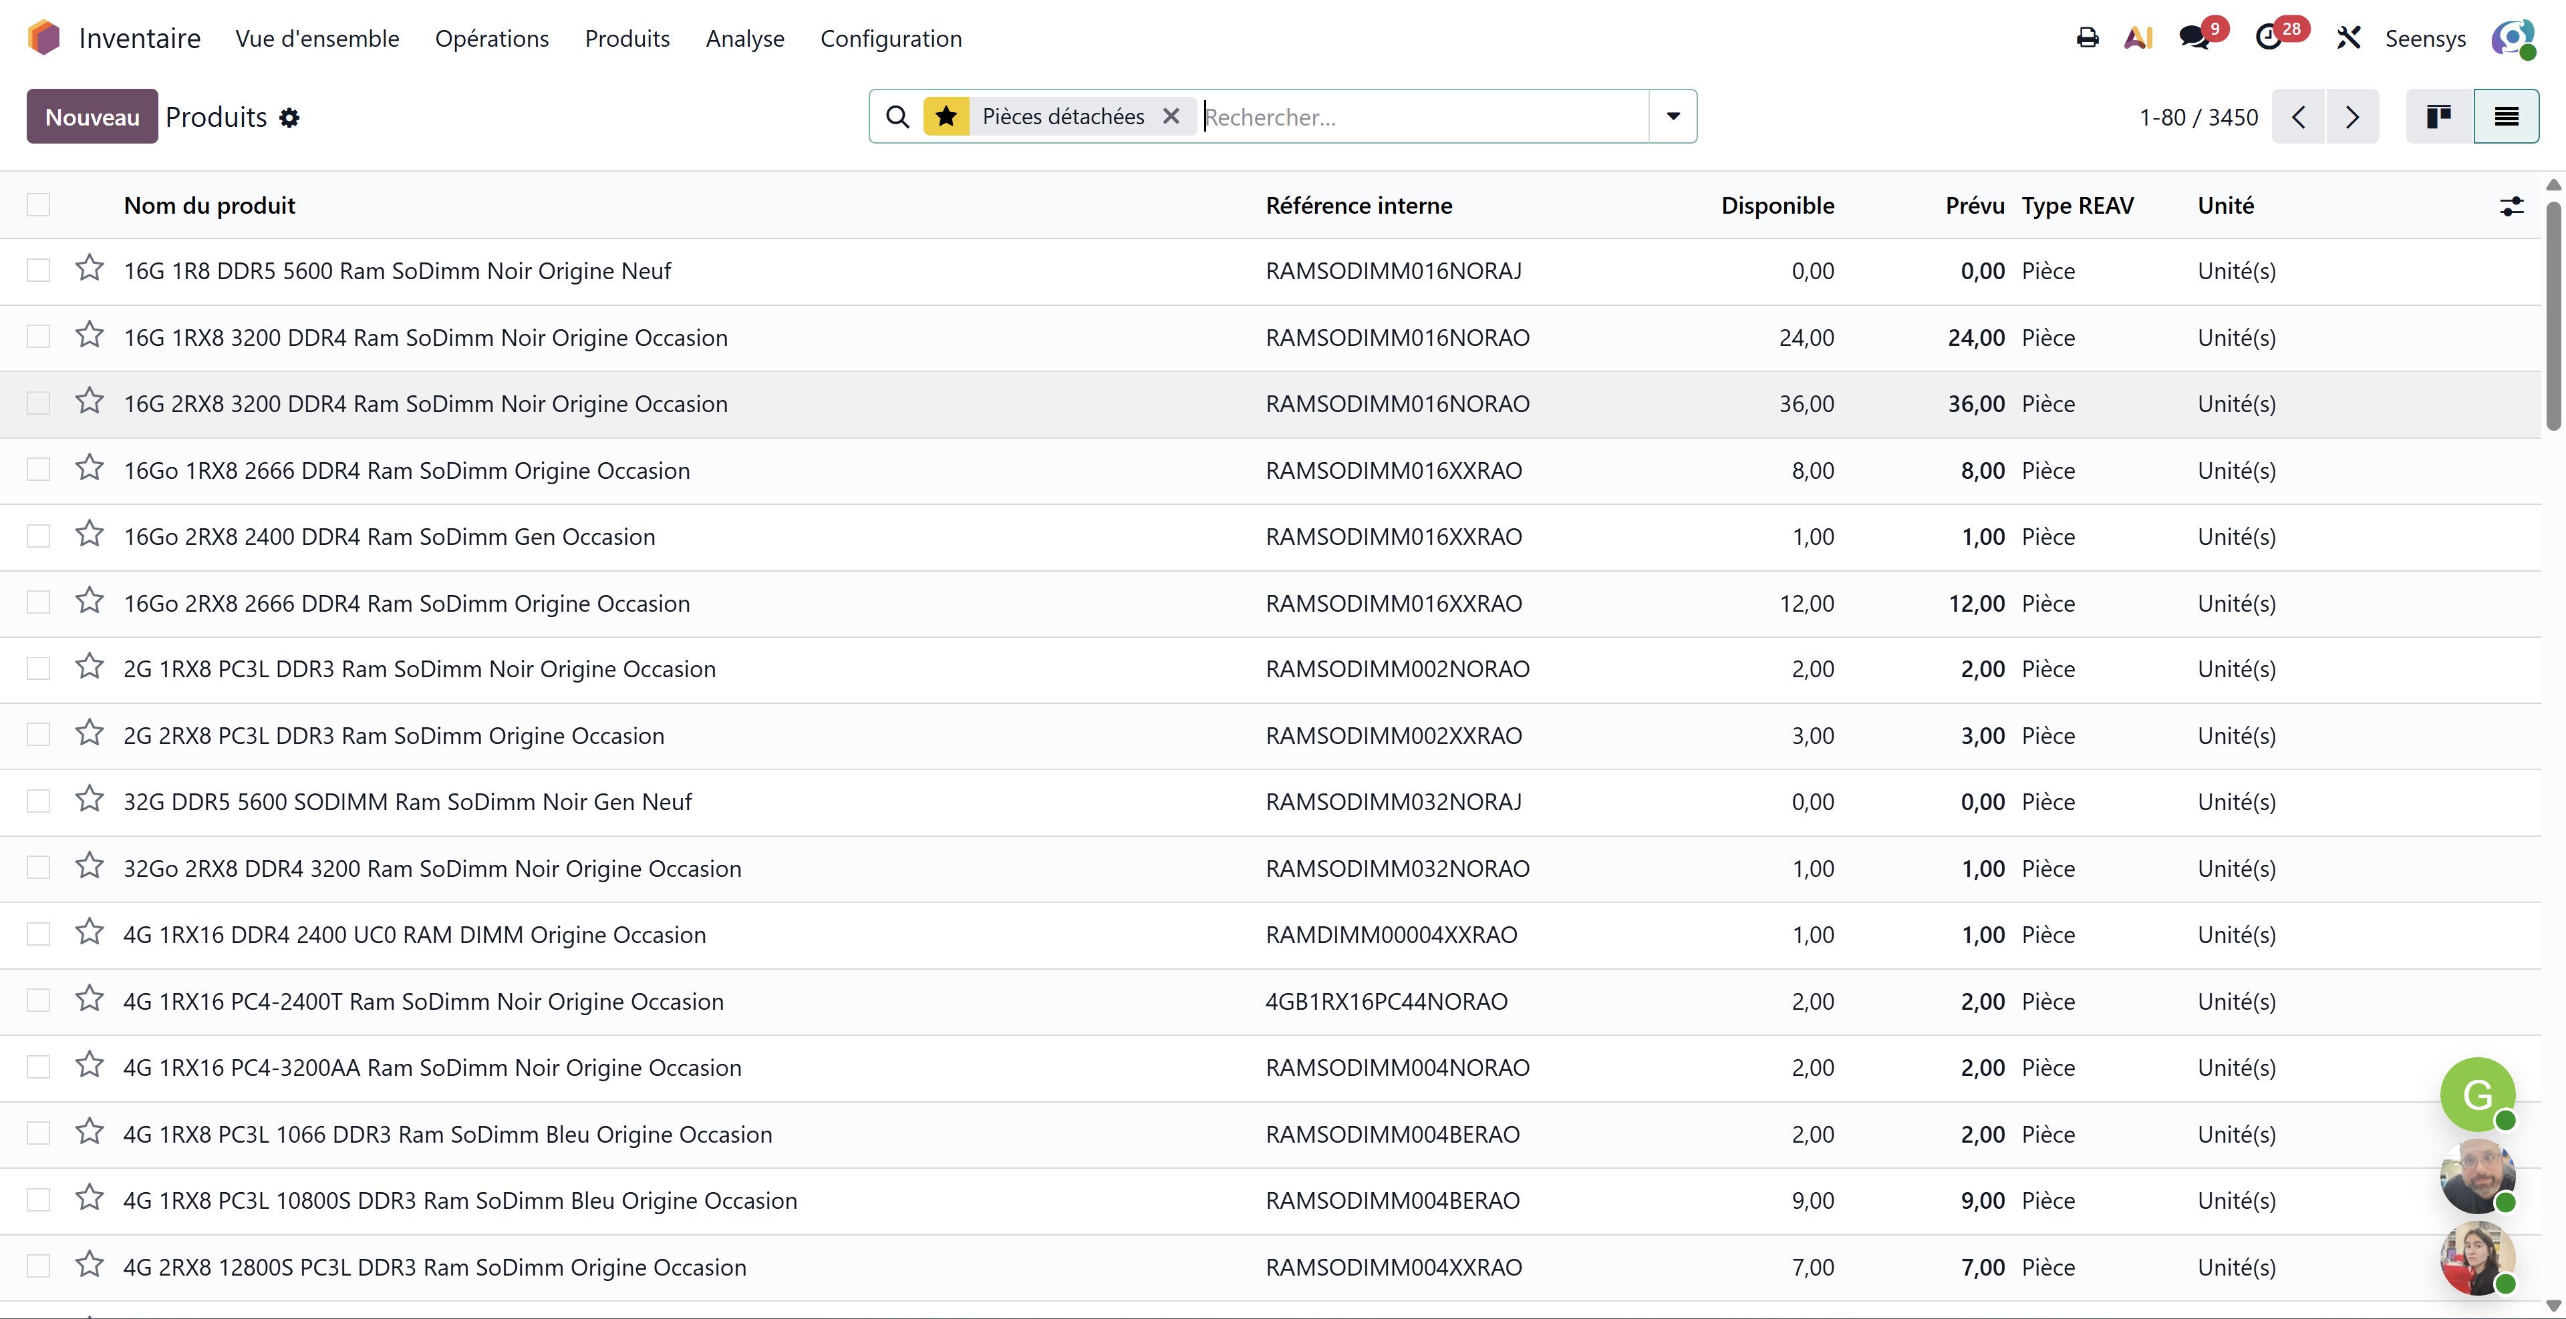Click the Inventaire app title
The width and height of the screenshot is (2566, 1319).
(140, 38)
